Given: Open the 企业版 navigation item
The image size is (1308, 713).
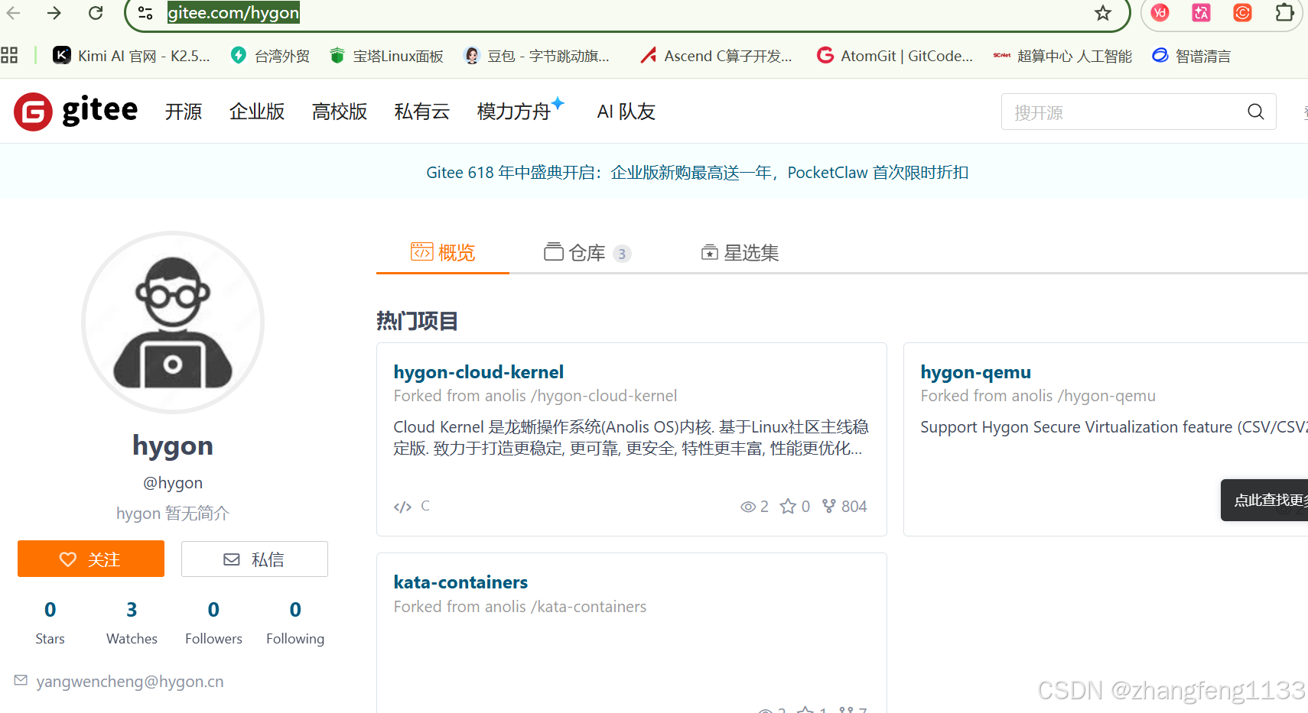Looking at the screenshot, I should (257, 112).
